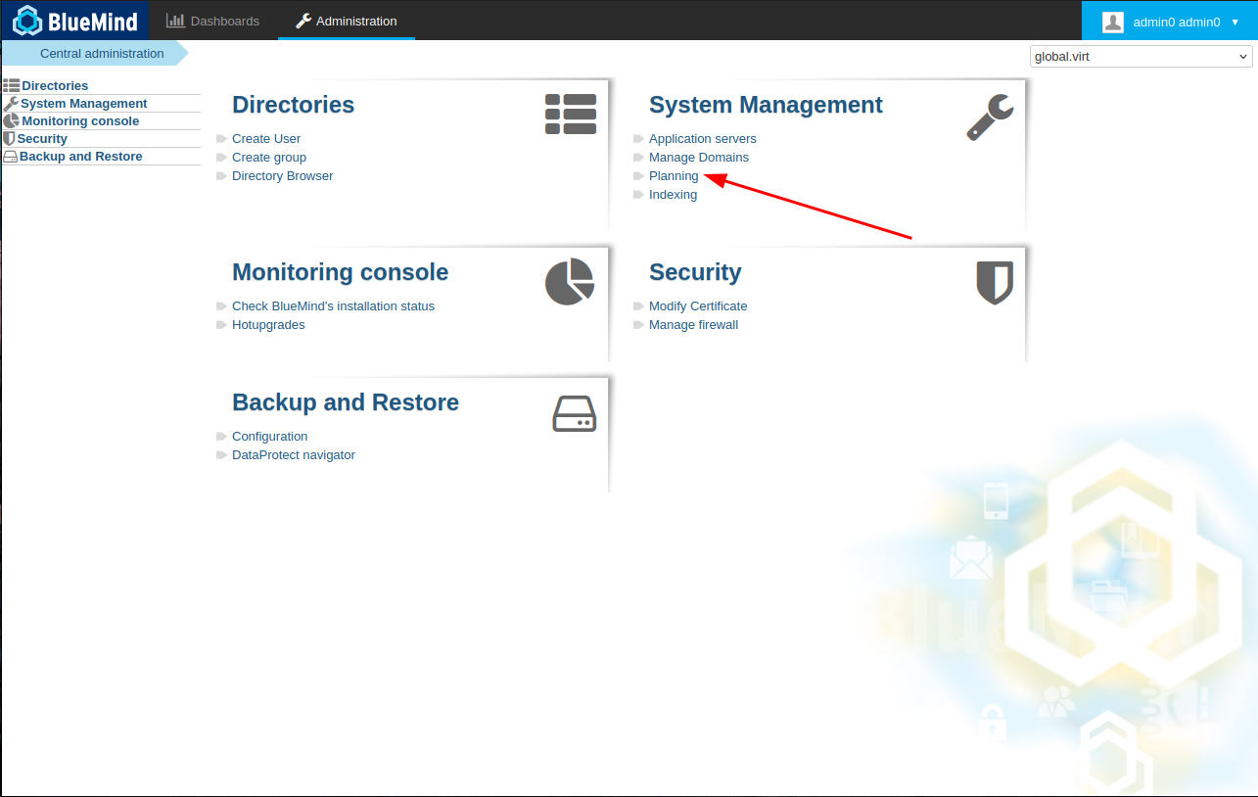Click the Backup and Restore drive icon
The image size is (1258, 797).
(574, 414)
